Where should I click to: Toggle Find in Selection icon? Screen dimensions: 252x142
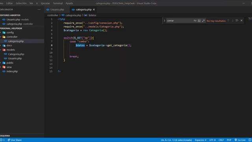(237, 21)
